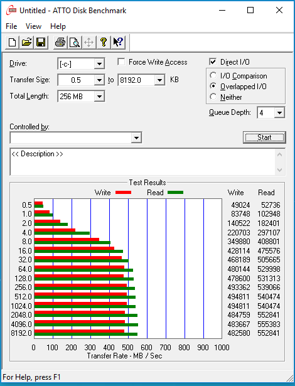Open Print Preview magnifier icon
Viewport: 295px width, 386px height.
coord(74,42)
